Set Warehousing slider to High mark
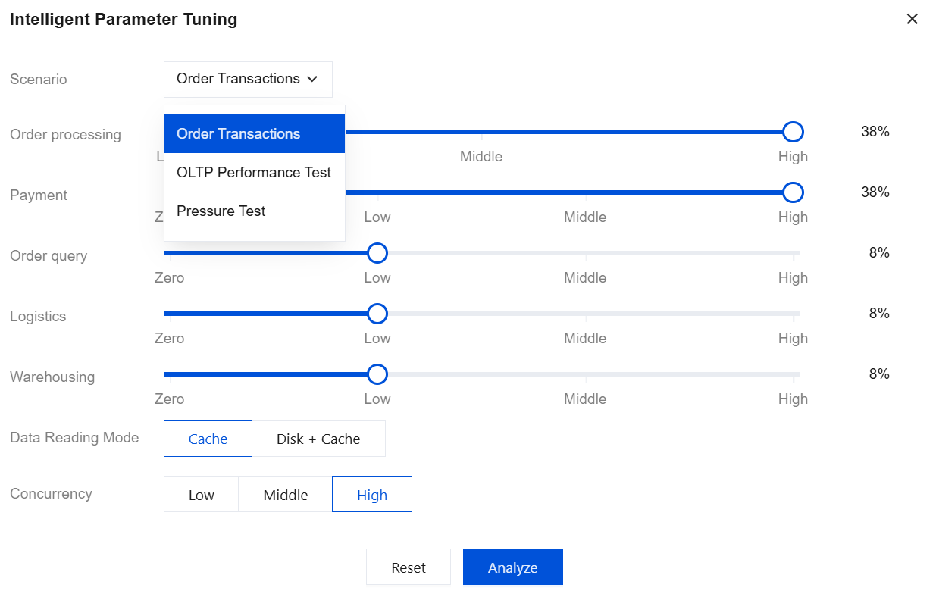The image size is (936, 594). [x=793, y=374]
